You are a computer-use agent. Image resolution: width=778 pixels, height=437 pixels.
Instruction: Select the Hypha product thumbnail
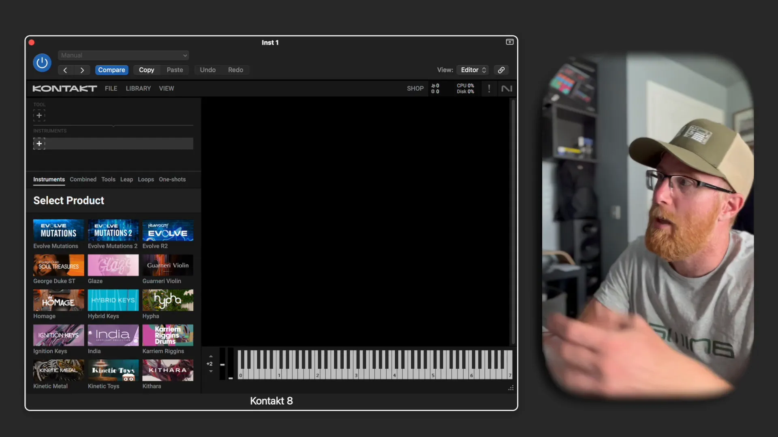[x=168, y=300]
